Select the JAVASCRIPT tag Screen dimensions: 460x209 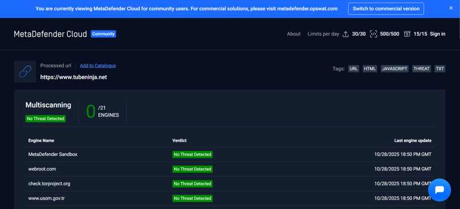coord(394,69)
